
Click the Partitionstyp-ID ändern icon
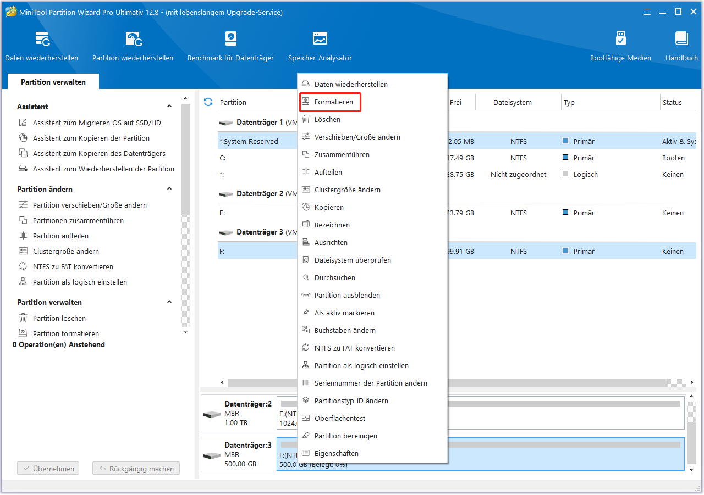click(306, 401)
